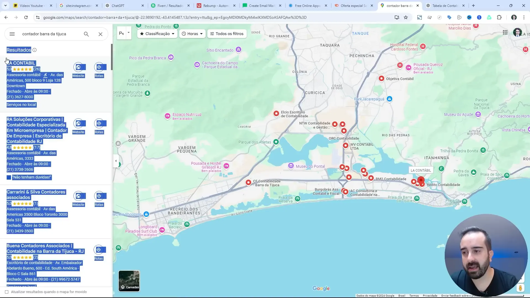The height and width of the screenshot is (298, 530).
Task: Click the CF Contabilidade Barra da Tijuca pin
Action: tap(248, 182)
